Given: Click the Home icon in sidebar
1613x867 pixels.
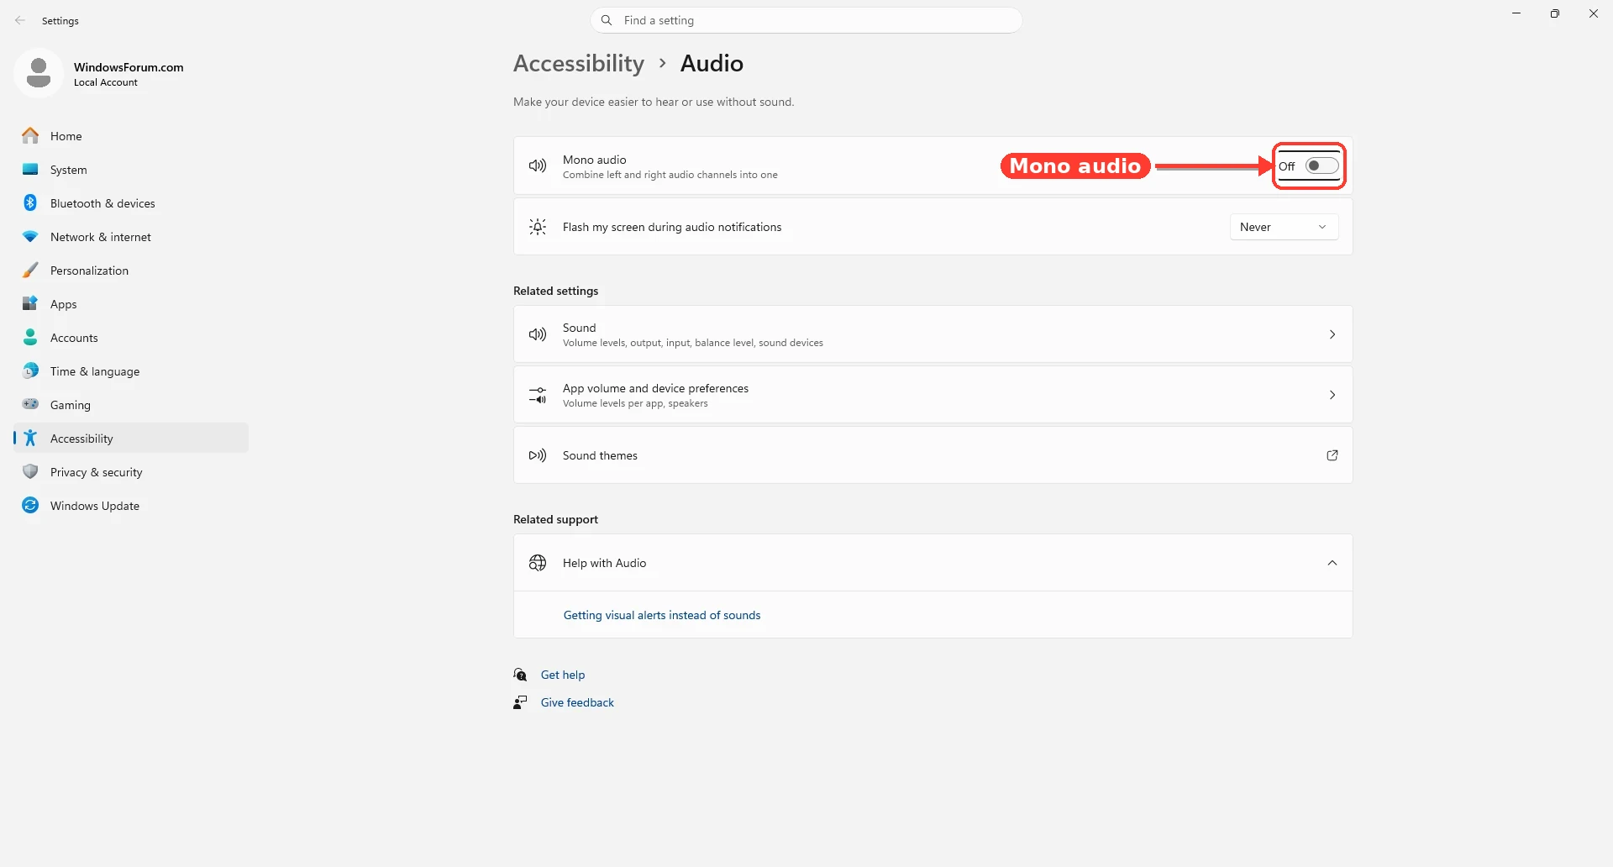Looking at the screenshot, I should [x=30, y=135].
